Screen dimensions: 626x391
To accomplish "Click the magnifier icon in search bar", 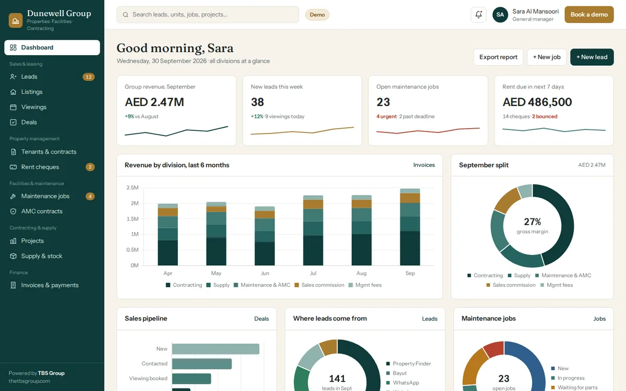I will pyautogui.click(x=126, y=15).
